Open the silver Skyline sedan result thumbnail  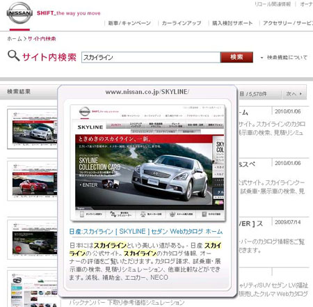coord(33,129)
